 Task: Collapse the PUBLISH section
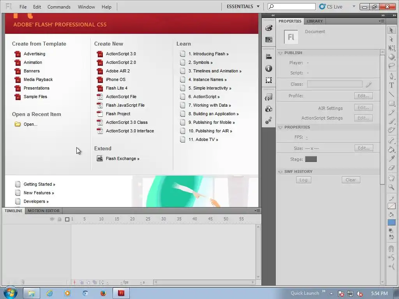[281, 53]
